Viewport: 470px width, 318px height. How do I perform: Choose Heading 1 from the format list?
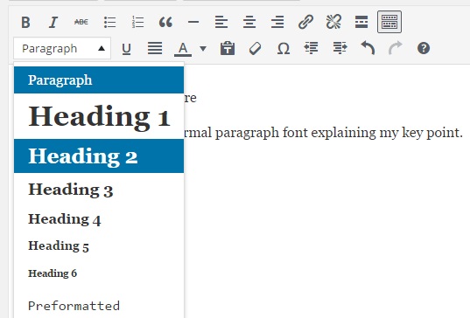[x=99, y=116]
